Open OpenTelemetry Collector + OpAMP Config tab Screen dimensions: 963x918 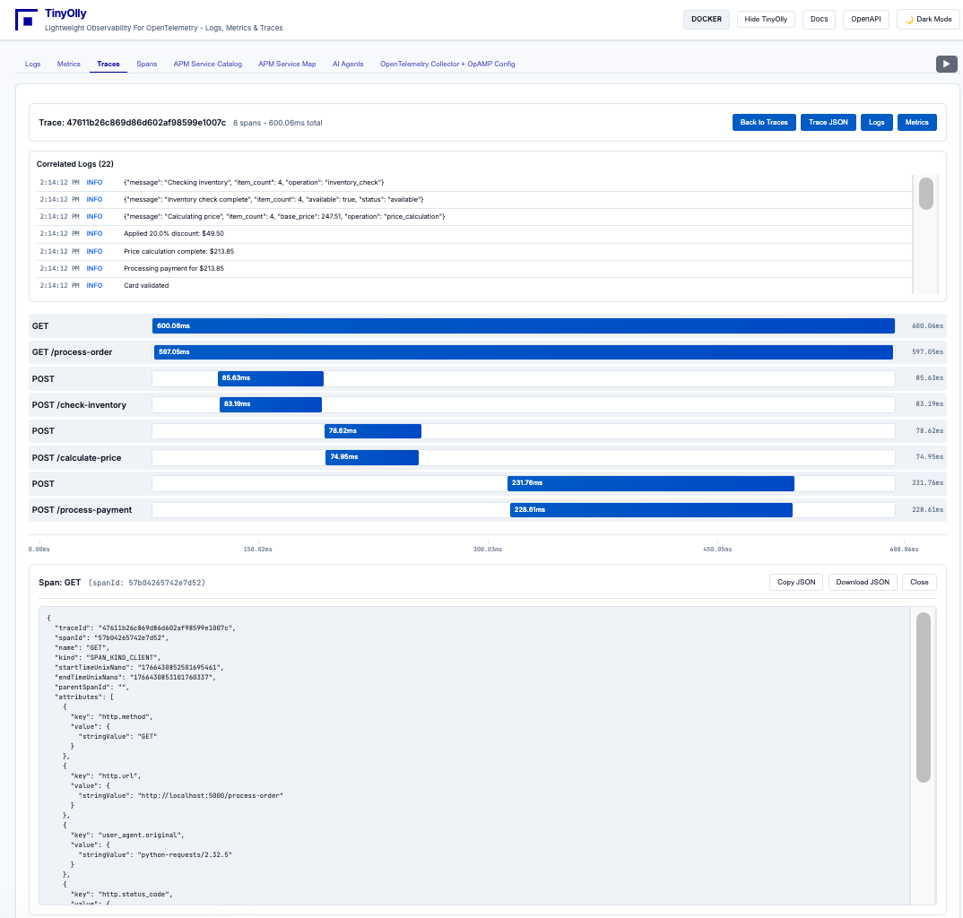(x=447, y=64)
